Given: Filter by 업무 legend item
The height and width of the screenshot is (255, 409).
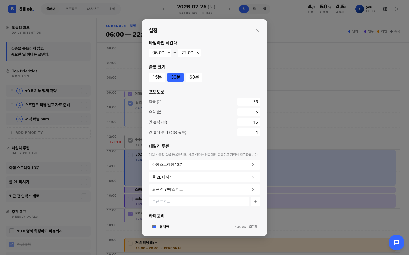Looking at the screenshot, I should click(369, 31).
